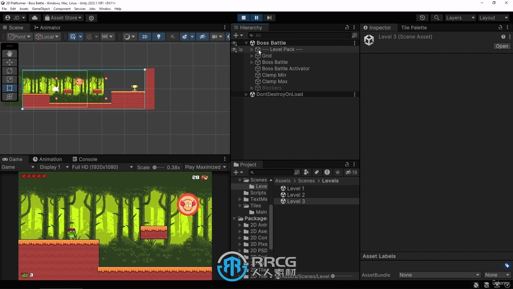
Task: Click the Open button in Inspector
Action: pos(502,46)
